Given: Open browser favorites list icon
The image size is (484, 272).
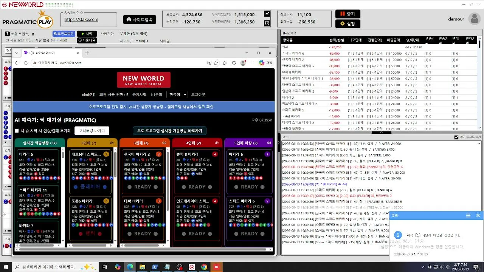Looking at the screenshot, I should [x=225, y=63].
